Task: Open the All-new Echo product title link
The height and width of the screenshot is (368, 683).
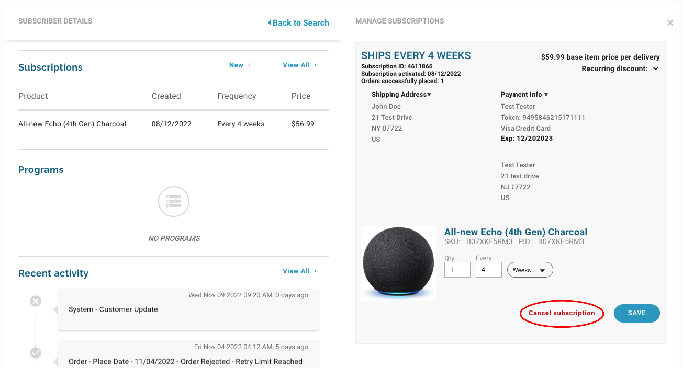Action: click(x=516, y=232)
